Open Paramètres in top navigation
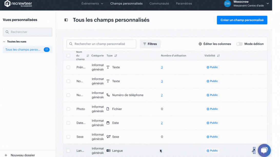 [184, 4]
